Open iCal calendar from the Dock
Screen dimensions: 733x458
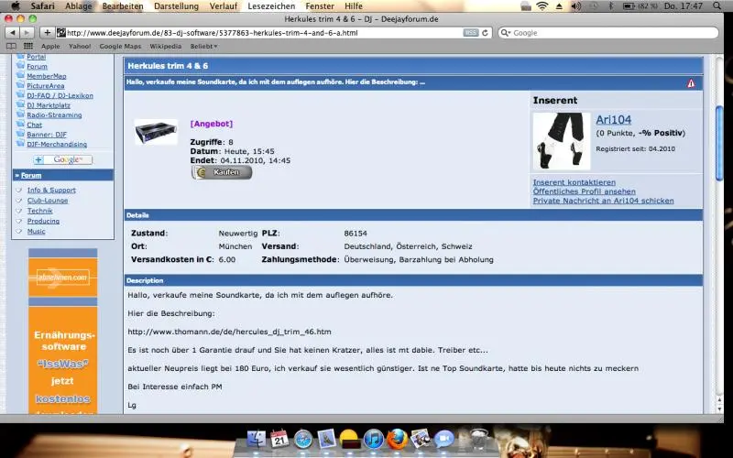point(279,440)
